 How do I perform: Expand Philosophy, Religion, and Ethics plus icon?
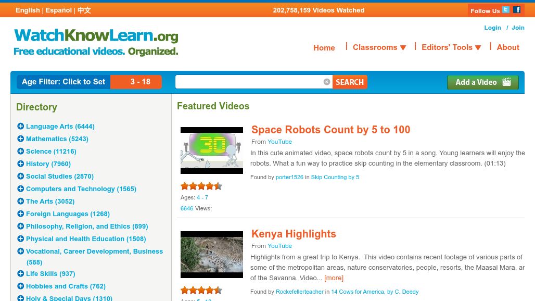[20, 226]
